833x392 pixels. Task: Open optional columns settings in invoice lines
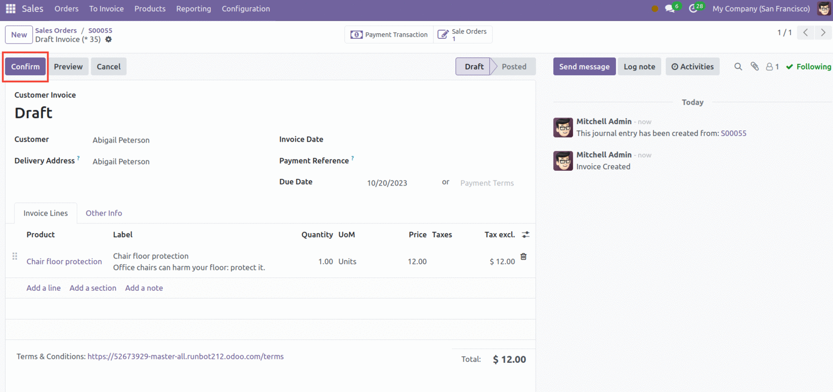525,235
